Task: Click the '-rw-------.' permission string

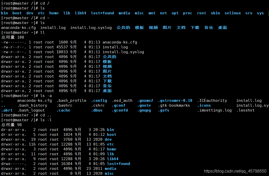Action: click(x=14, y=42)
